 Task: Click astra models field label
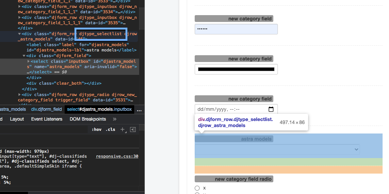click(x=234, y=139)
